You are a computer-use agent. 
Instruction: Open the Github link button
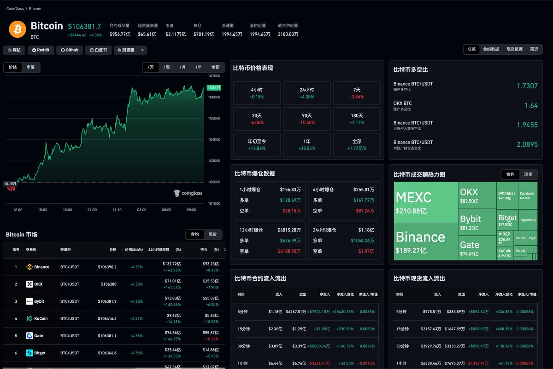pyautogui.click(x=70, y=50)
